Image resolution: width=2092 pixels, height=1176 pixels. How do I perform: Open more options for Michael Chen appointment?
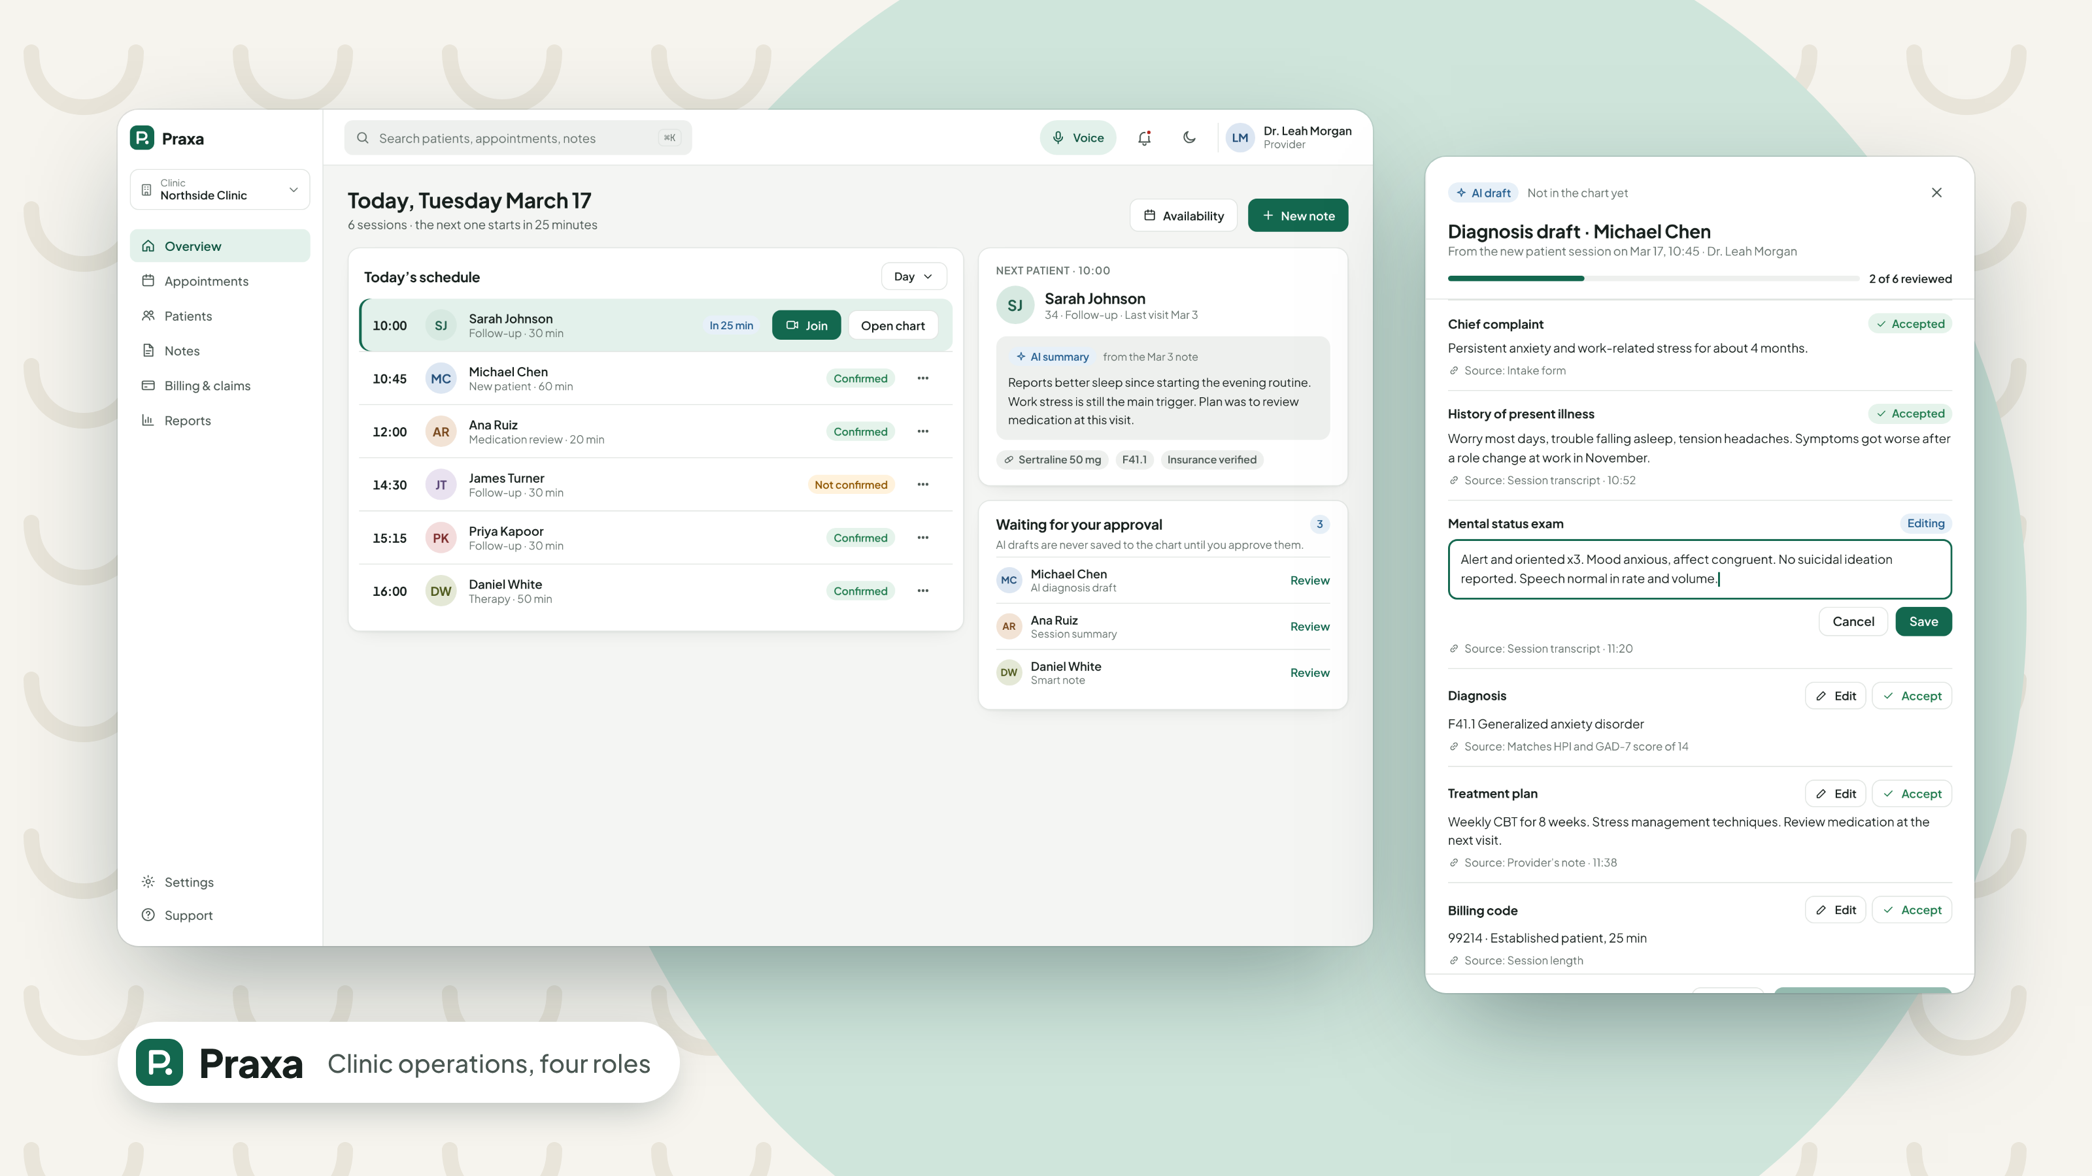point(922,378)
